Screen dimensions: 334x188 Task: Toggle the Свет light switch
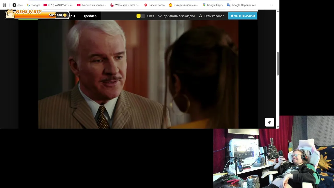140,16
